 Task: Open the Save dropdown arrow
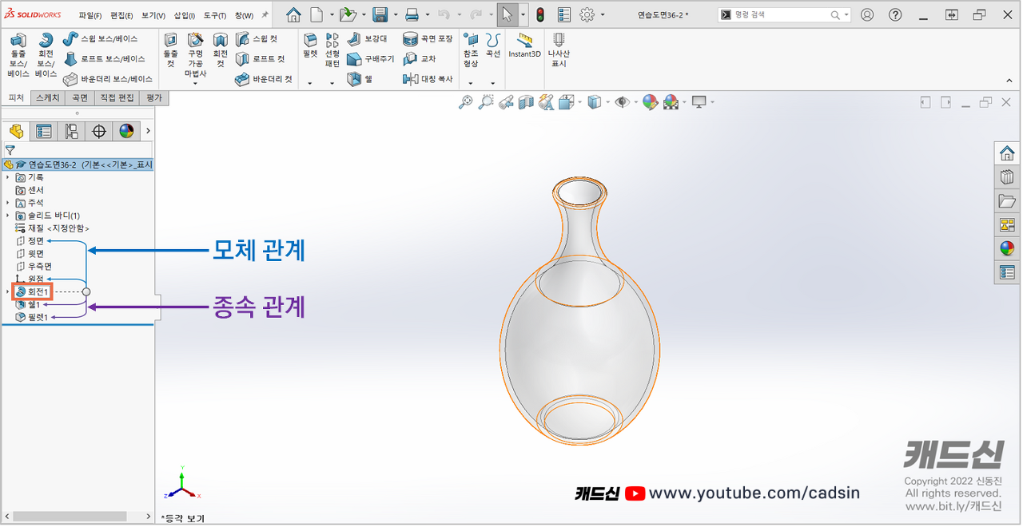coord(394,14)
